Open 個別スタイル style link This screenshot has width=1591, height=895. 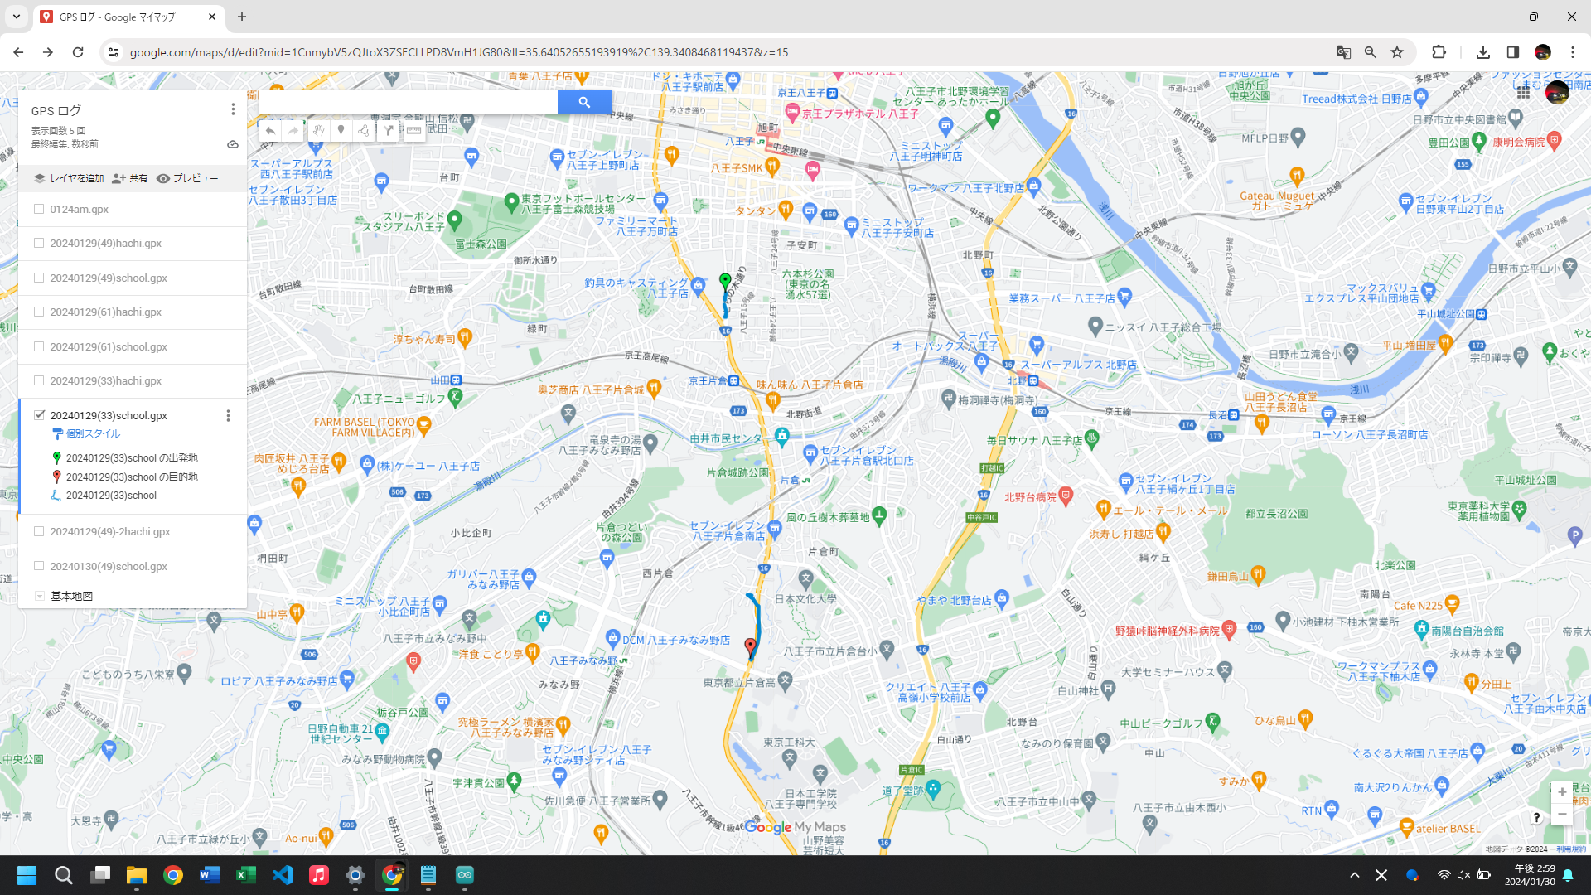click(93, 433)
